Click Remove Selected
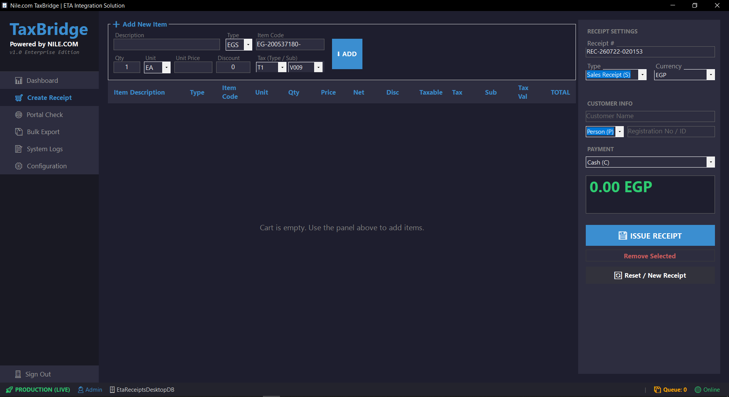The width and height of the screenshot is (729, 397). point(650,256)
